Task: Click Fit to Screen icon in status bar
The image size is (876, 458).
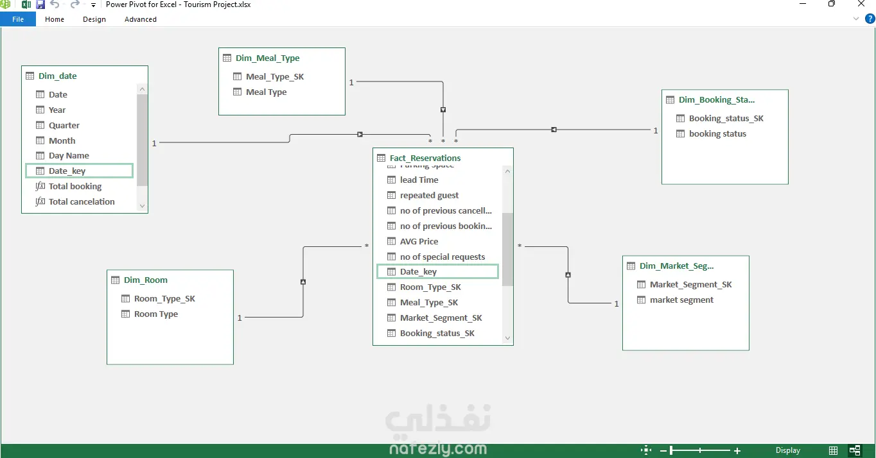Action: click(646, 450)
